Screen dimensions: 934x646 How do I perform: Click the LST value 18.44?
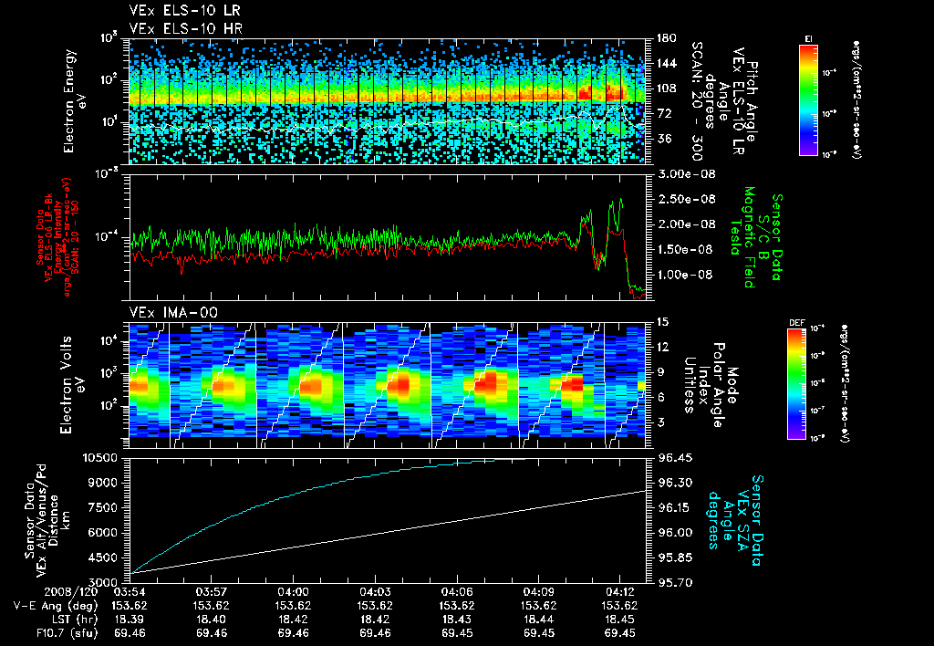538,620
